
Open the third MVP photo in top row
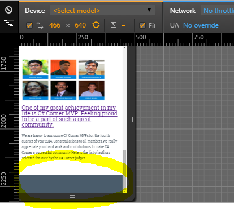pos(92,69)
